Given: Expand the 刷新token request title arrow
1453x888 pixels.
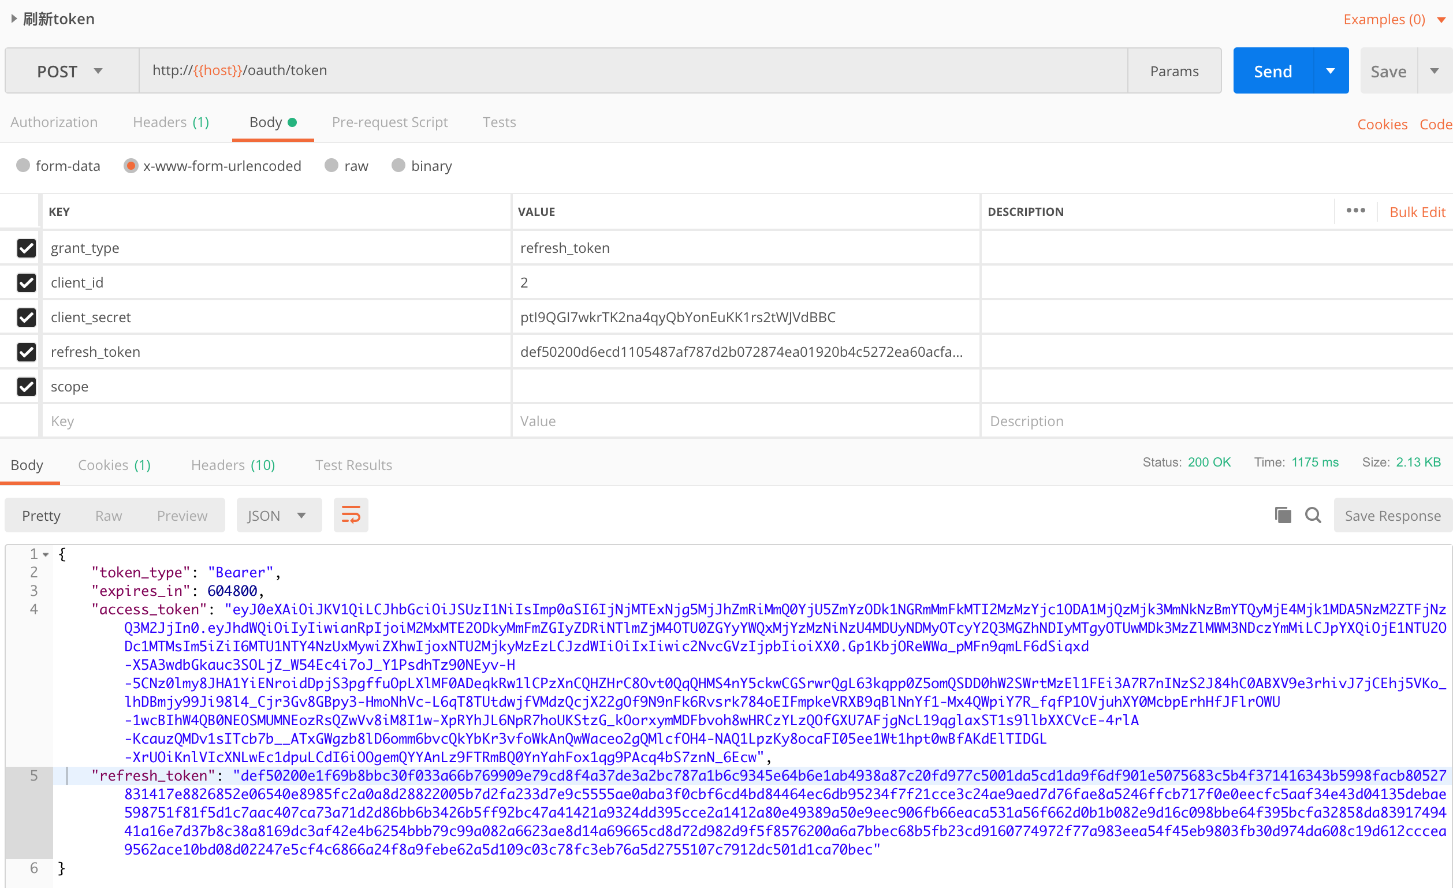Looking at the screenshot, I should click(x=13, y=19).
